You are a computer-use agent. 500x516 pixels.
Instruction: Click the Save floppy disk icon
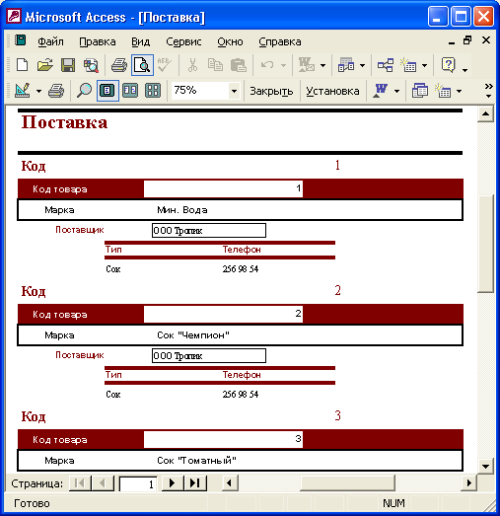tap(68, 65)
